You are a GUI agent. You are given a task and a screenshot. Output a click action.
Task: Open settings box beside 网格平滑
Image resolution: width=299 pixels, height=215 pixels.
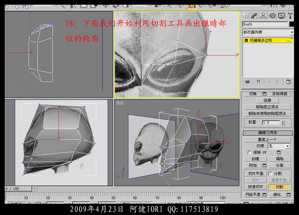point(264,195)
